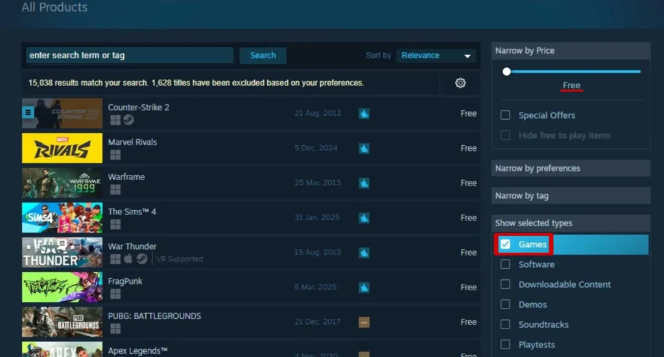Click FragPunk review thumb icon
Screen dimensions: 664x357
click(364, 287)
